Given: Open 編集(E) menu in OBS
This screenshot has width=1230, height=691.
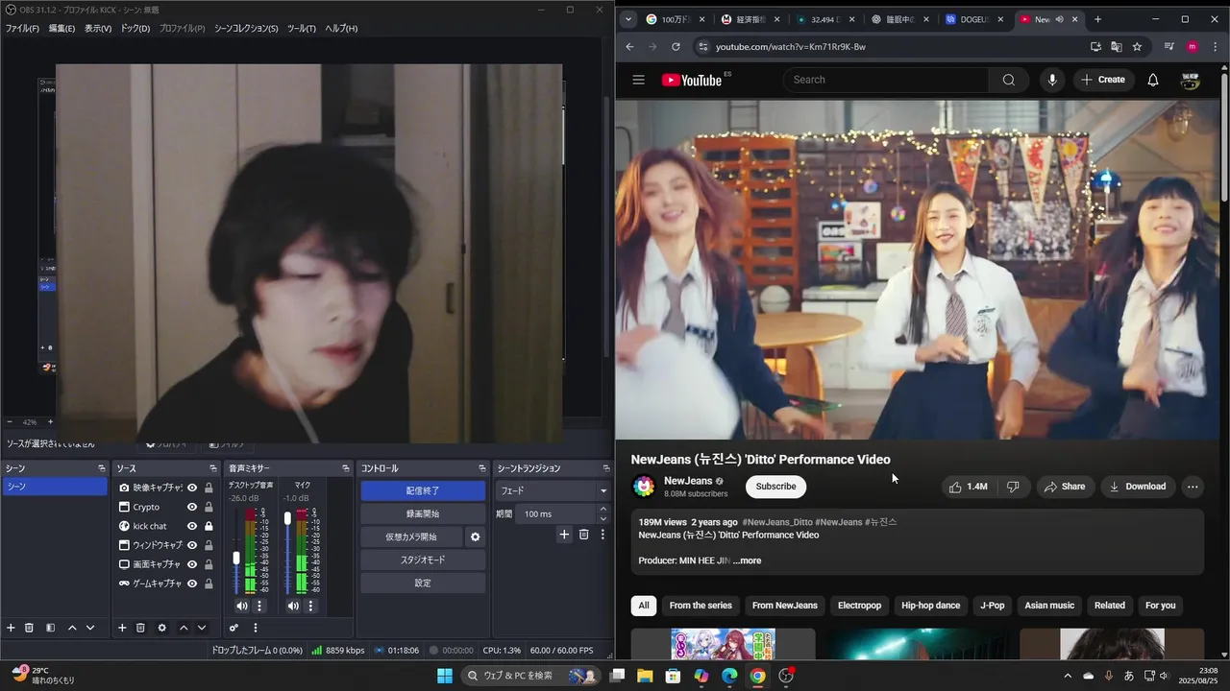Looking at the screenshot, I should [x=61, y=29].
